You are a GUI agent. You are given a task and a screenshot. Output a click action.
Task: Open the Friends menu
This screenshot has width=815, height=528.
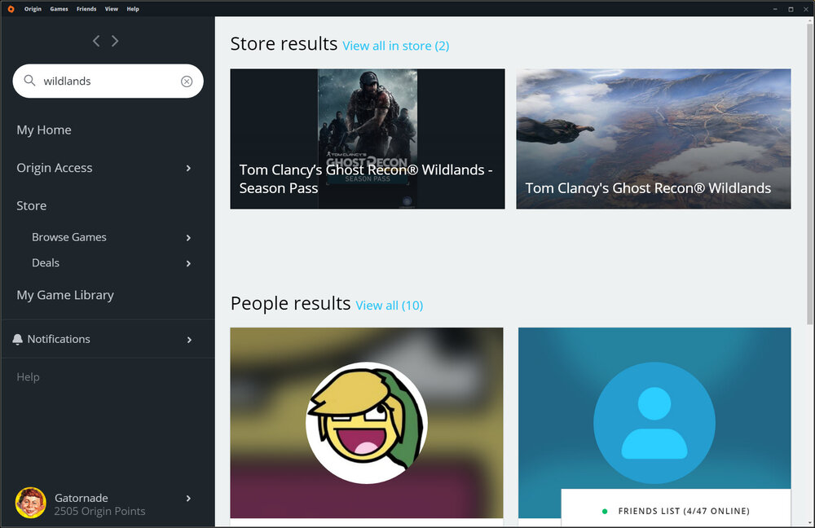(x=86, y=9)
